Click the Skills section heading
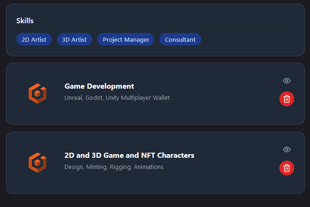The image size is (310, 207). coord(25,21)
